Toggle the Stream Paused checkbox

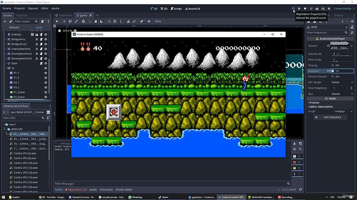[332, 76]
